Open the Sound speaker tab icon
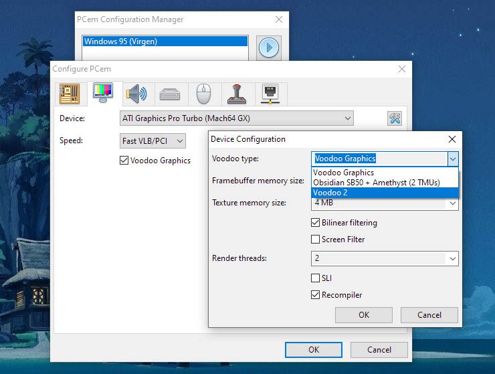495x374 pixels. [136, 94]
